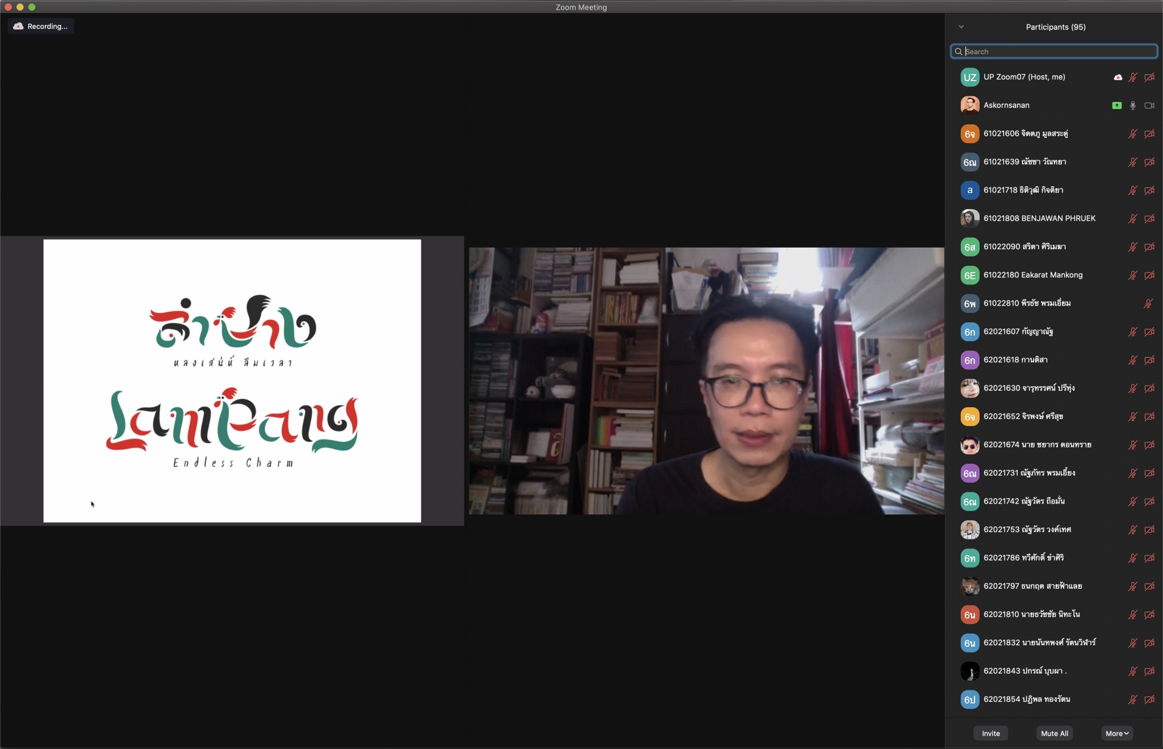Toggle the Askornsanan video camera icon
The width and height of the screenshot is (1163, 749).
(x=1149, y=106)
